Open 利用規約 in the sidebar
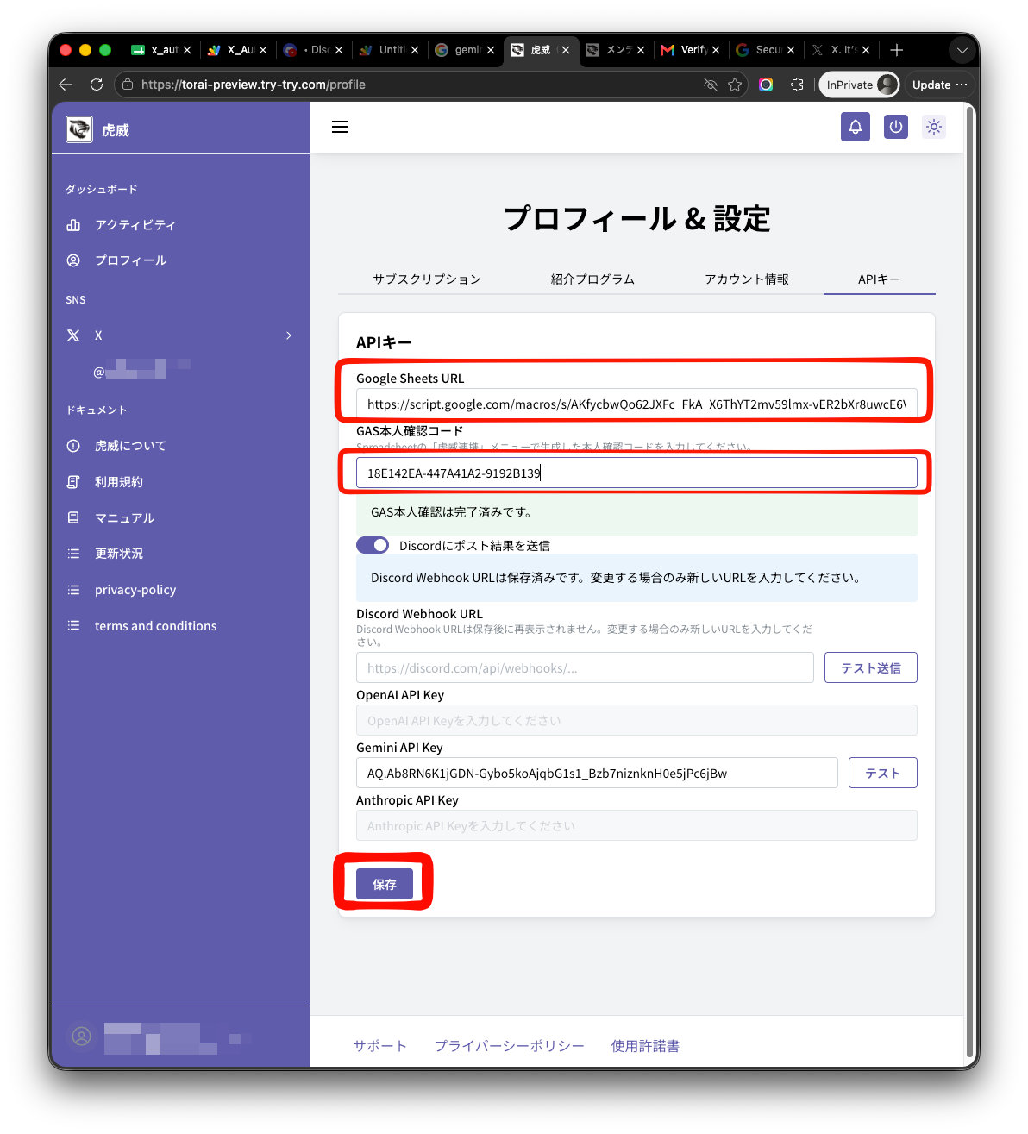 click(119, 482)
